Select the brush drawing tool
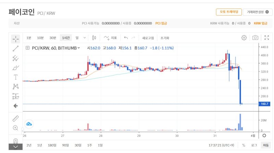Image resolution: width=274 pixels, height=153 pixels. [x=15, y=68]
